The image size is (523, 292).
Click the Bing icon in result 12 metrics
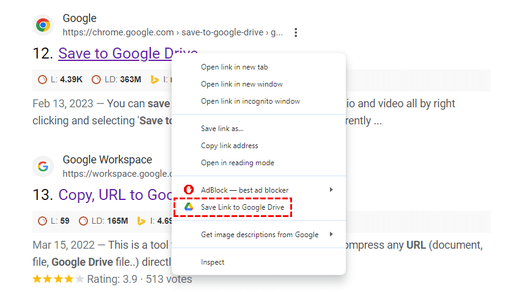point(154,80)
